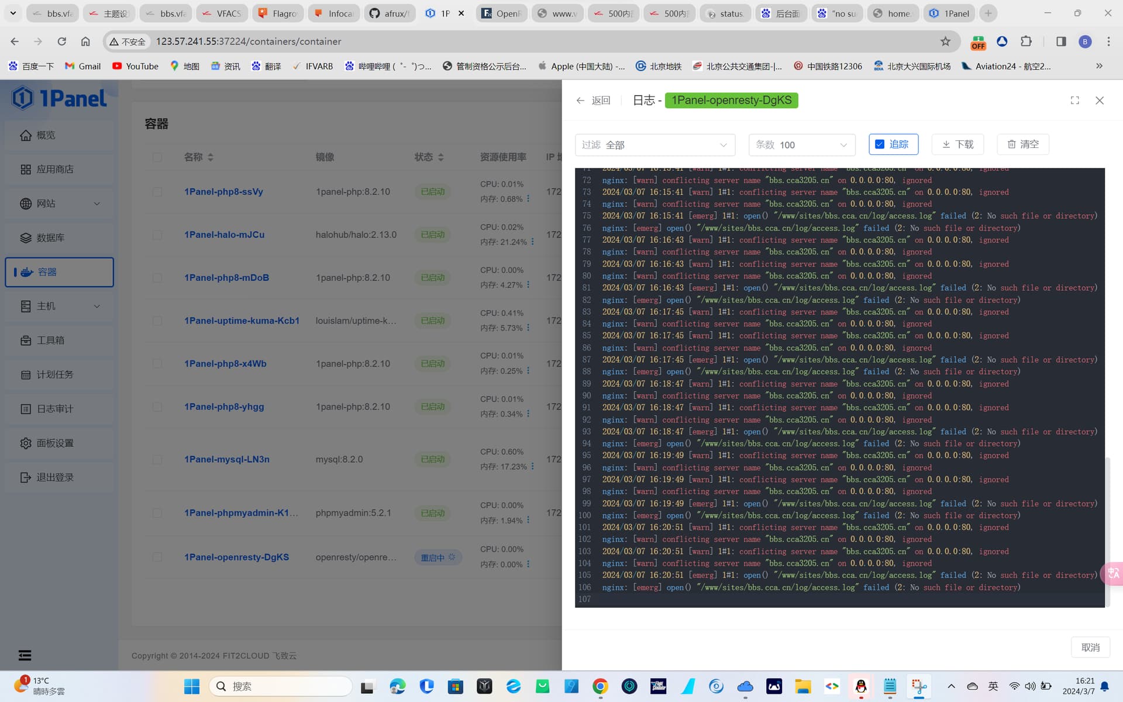
Task: Open the 容器 containers sidebar item
Action: pos(59,272)
